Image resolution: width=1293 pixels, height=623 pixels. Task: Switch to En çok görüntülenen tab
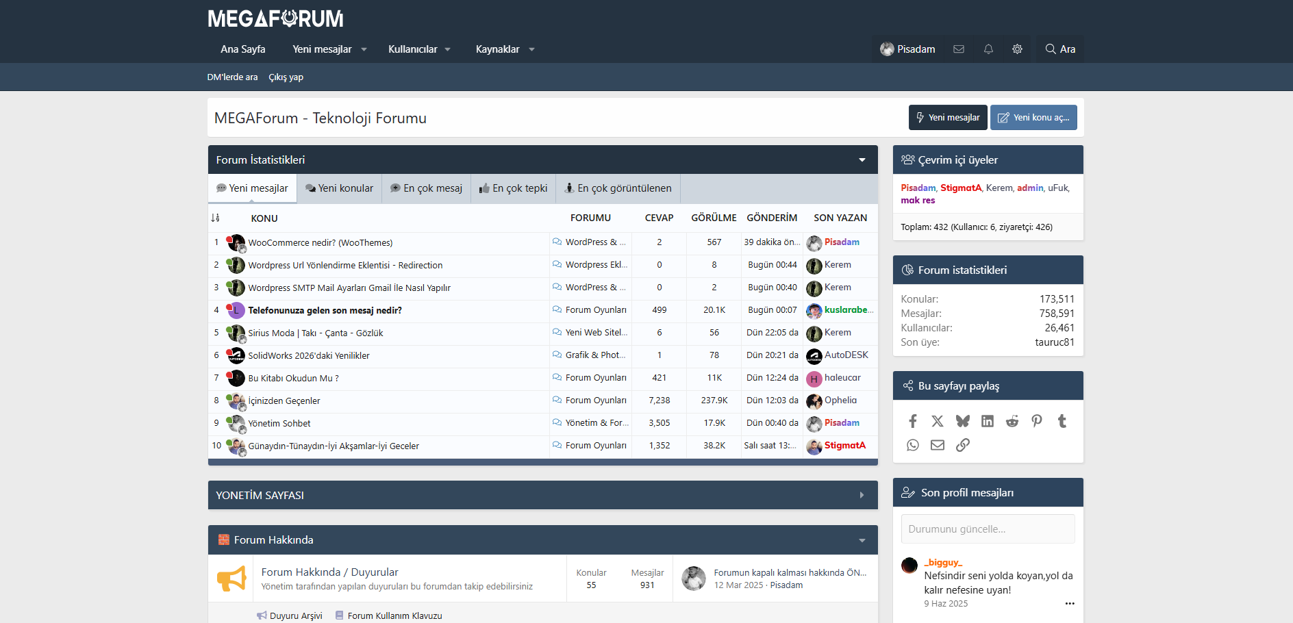[618, 188]
